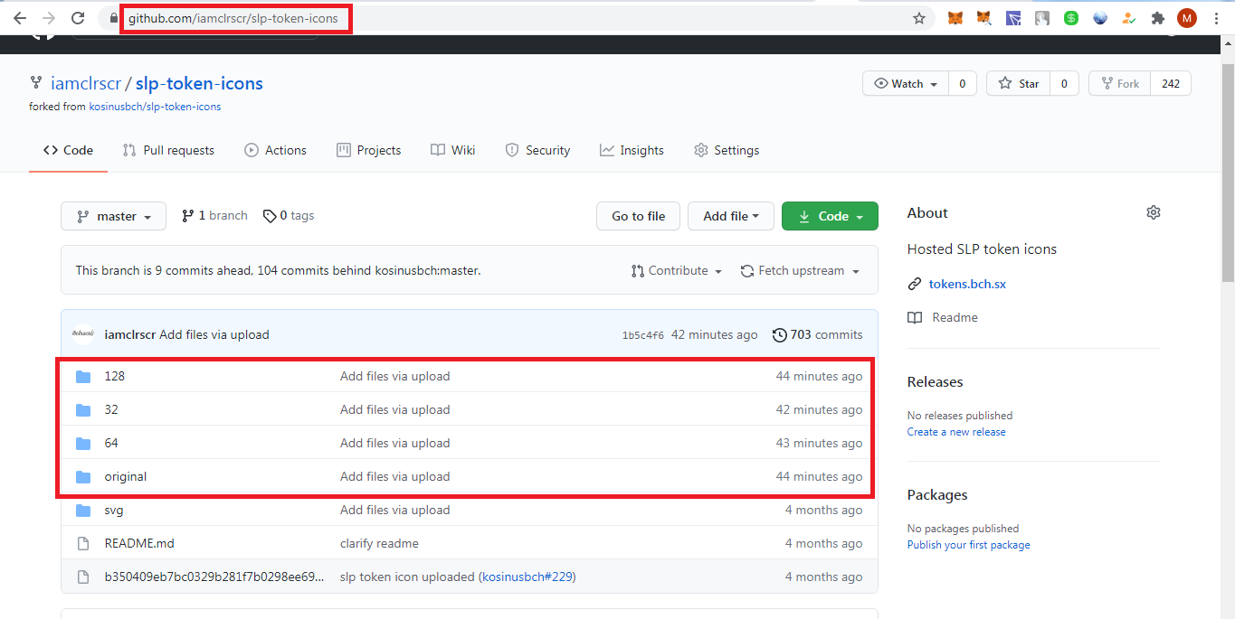This screenshot has width=1235, height=619.
Task: Click the site lock icon in address bar
Action: point(112,18)
